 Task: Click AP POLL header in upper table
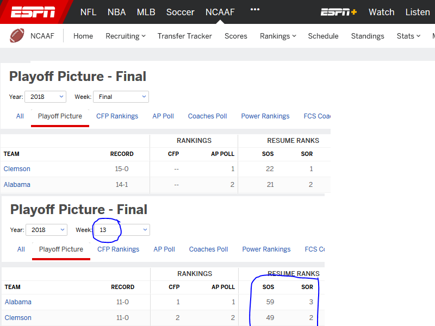tap(222, 154)
